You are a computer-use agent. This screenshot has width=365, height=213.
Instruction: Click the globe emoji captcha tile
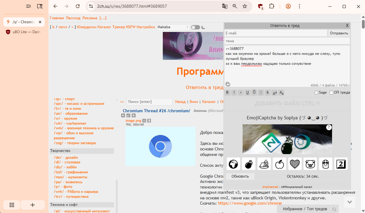(233, 164)
